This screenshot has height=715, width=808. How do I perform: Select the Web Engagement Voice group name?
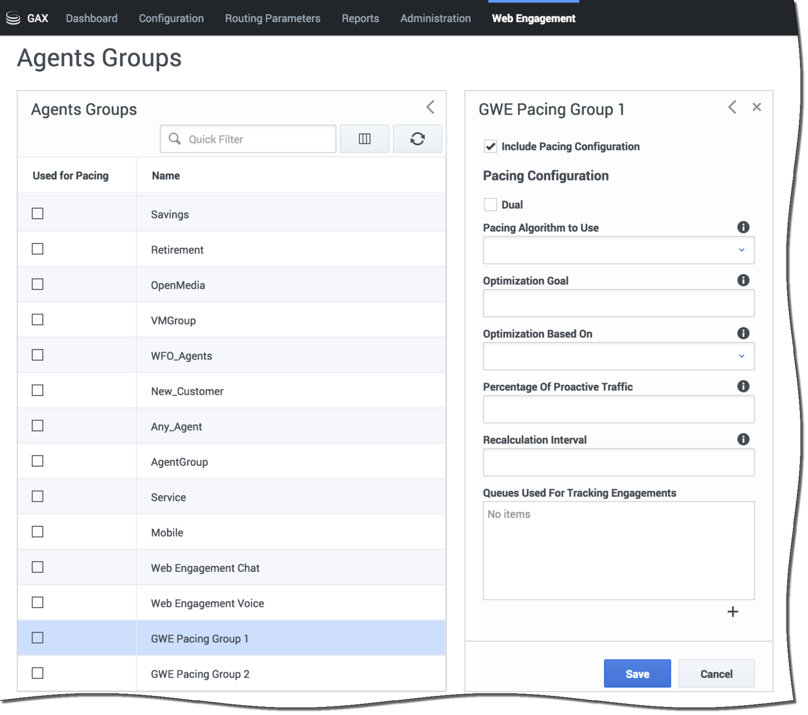207,603
